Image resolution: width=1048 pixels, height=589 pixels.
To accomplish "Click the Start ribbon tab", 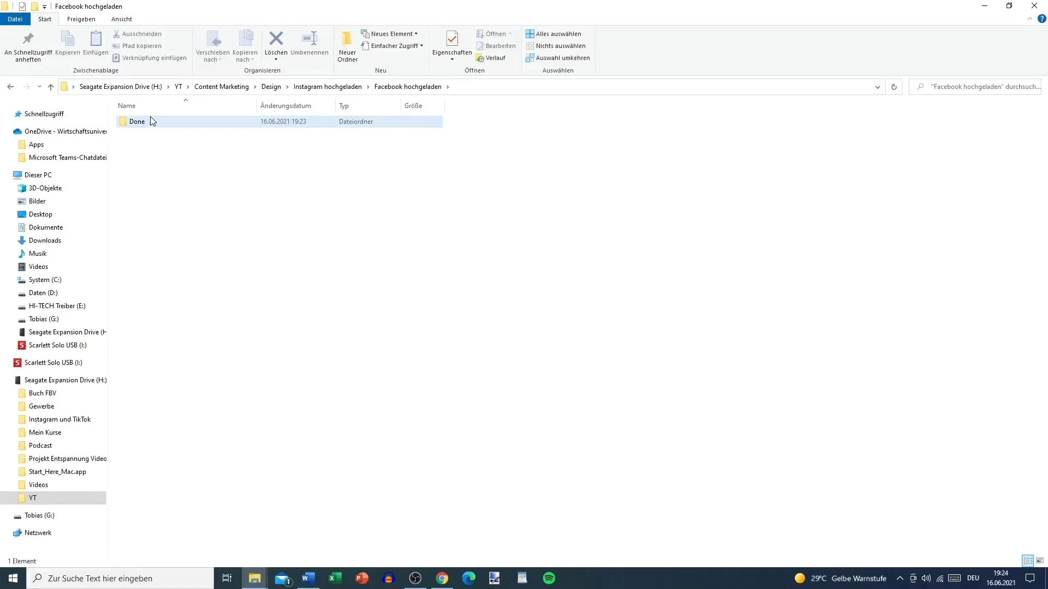I will (44, 20).
